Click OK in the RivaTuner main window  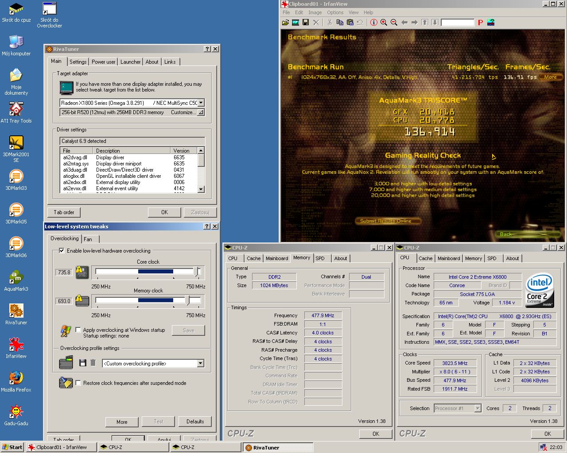click(164, 212)
